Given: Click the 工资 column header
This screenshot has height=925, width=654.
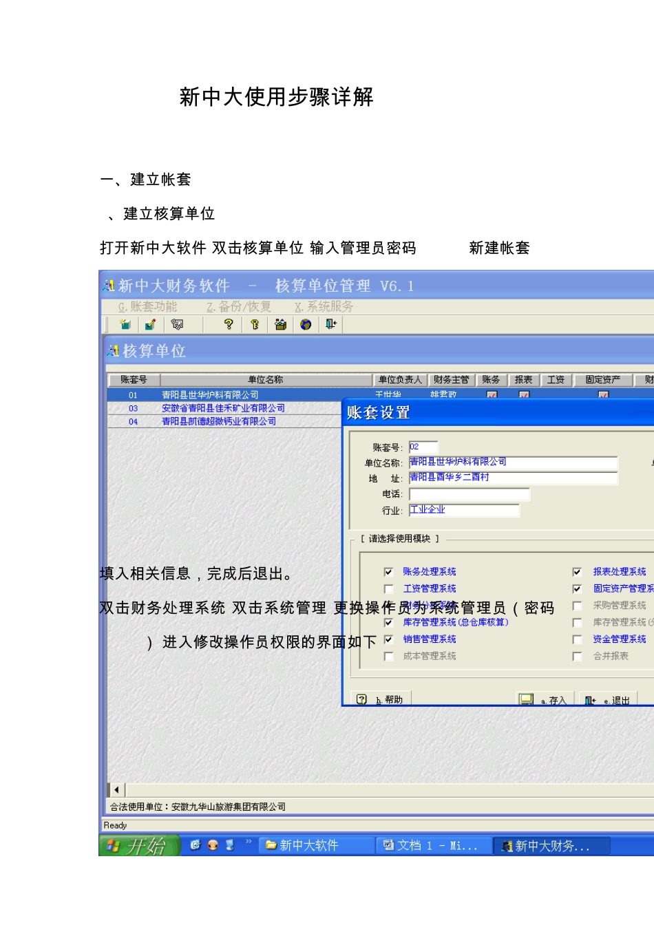Looking at the screenshot, I should [x=556, y=380].
